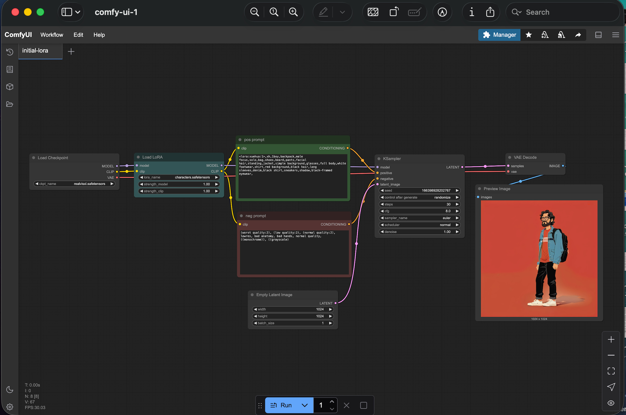Adjust the cfg value slider
This screenshot has width=626, height=415.
coord(420,211)
